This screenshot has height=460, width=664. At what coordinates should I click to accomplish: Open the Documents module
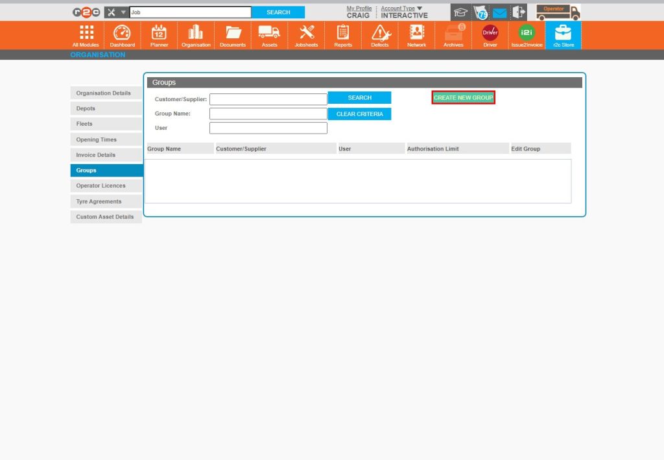232,35
